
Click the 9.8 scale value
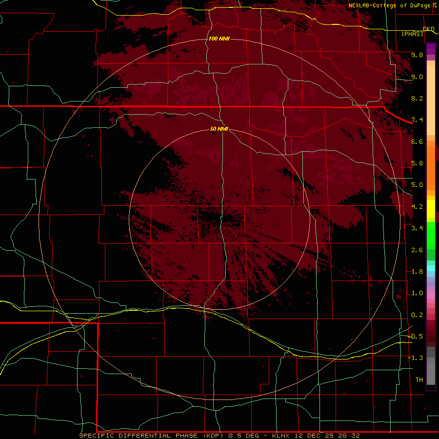click(x=417, y=55)
